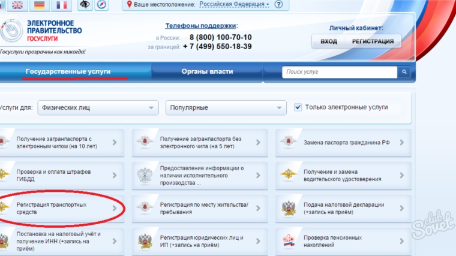Open Регистрация юридических лиц и ИП service
The width and height of the screenshot is (456, 256).
coord(200,241)
